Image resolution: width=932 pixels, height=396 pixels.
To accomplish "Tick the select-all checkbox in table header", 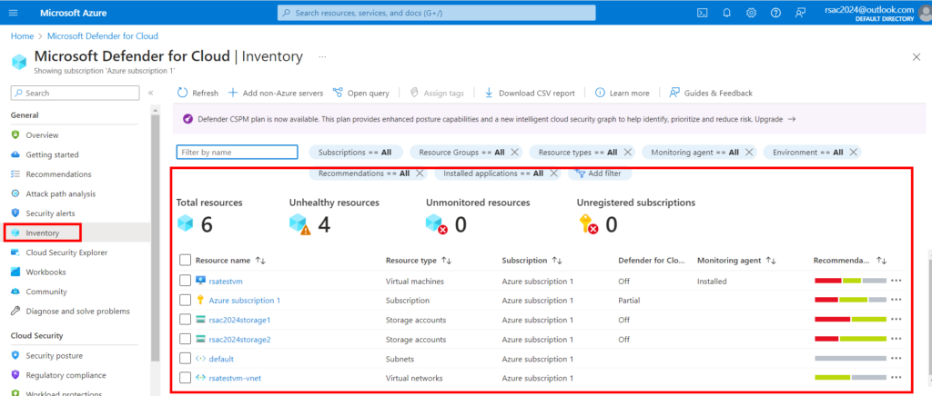I will pyautogui.click(x=185, y=261).
